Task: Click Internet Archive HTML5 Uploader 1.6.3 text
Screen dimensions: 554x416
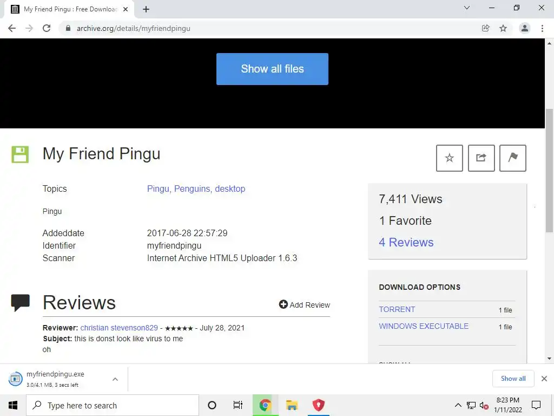Action: click(x=222, y=258)
